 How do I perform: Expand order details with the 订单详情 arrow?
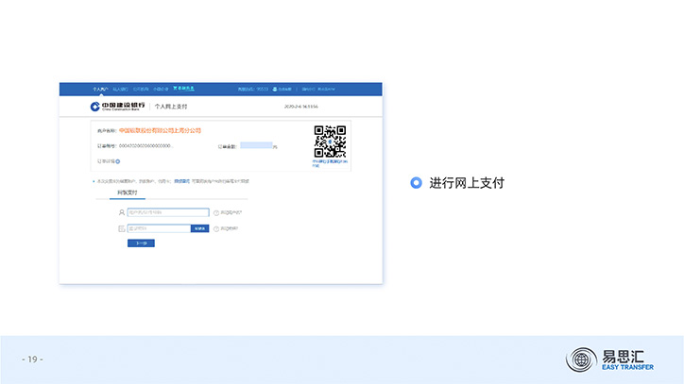click(118, 161)
